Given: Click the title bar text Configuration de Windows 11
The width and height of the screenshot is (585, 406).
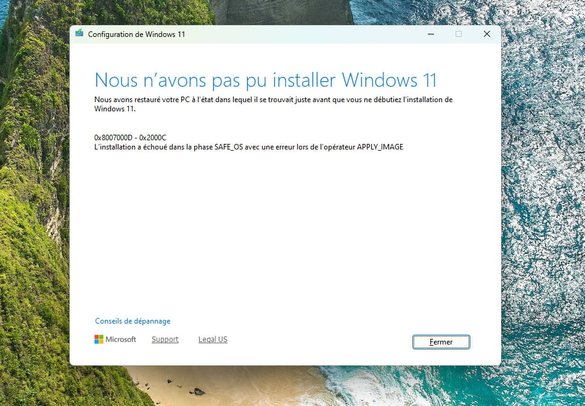Looking at the screenshot, I should pos(137,34).
